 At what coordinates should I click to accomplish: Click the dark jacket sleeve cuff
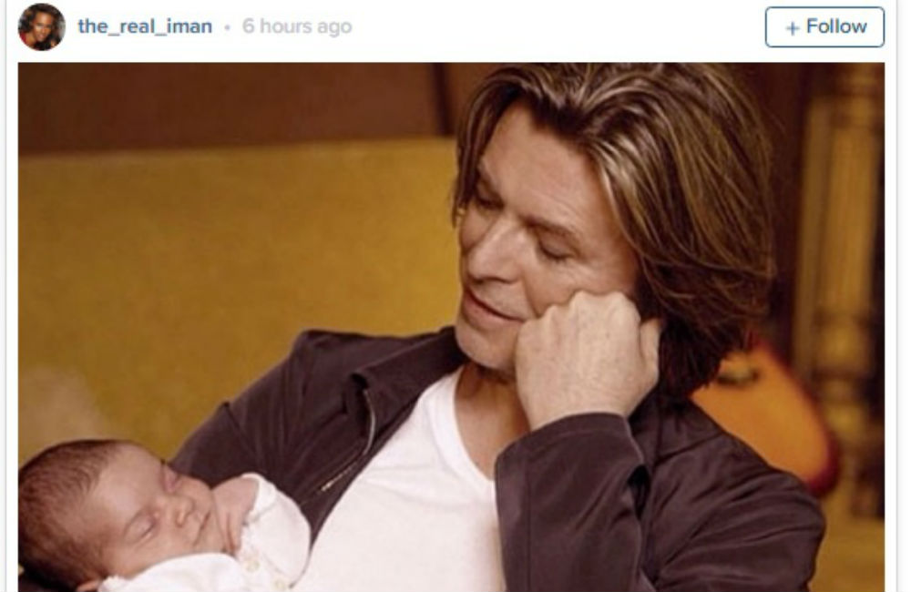pos(569,454)
